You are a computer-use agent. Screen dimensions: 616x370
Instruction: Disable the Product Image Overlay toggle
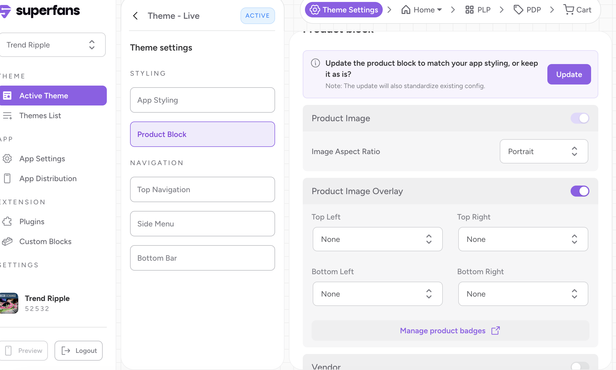580,191
